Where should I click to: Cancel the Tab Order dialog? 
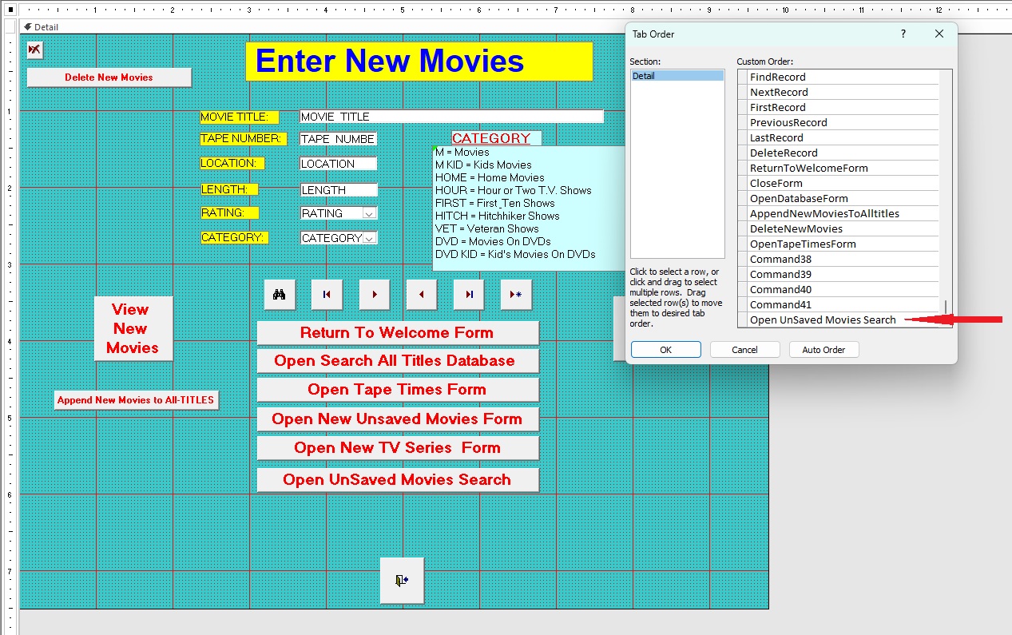coord(745,350)
